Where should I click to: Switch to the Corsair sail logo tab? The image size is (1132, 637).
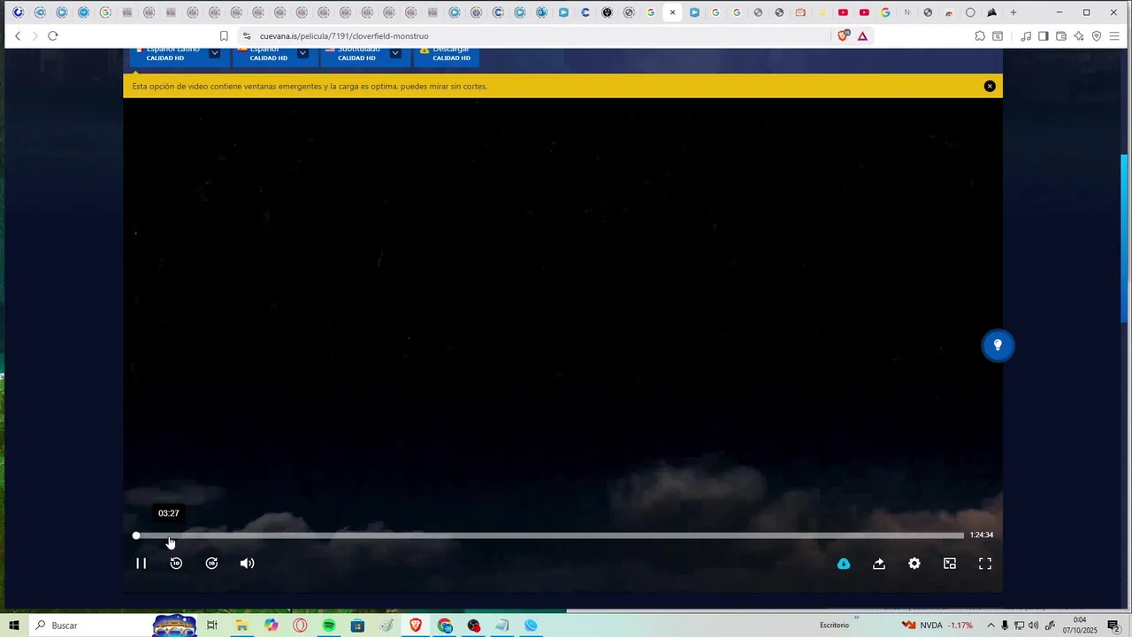(x=991, y=12)
